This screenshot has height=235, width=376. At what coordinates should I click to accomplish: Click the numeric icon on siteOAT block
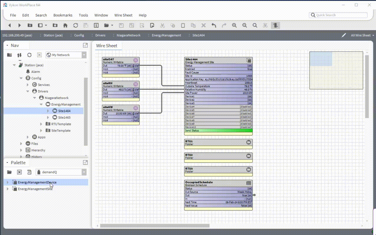click(x=136, y=60)
